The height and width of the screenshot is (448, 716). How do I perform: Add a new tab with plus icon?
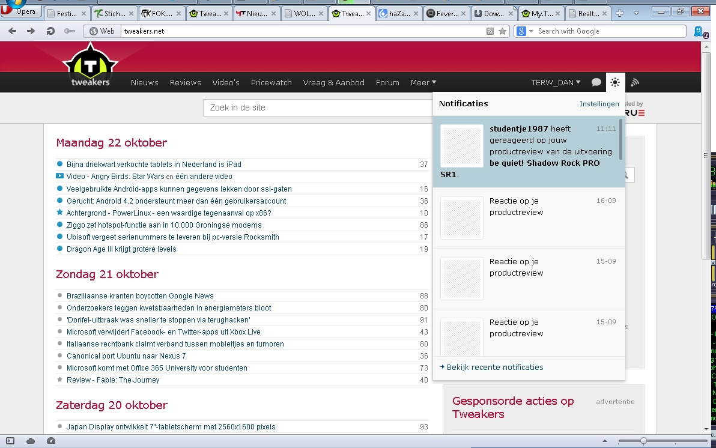(x=619, y=13)
